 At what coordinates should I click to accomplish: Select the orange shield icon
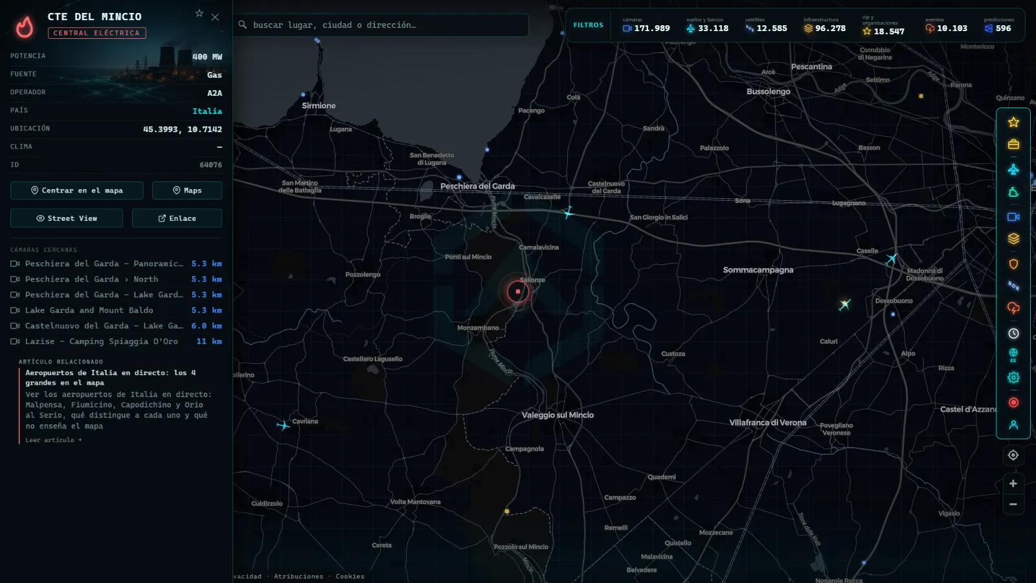tap(1013, 264)
